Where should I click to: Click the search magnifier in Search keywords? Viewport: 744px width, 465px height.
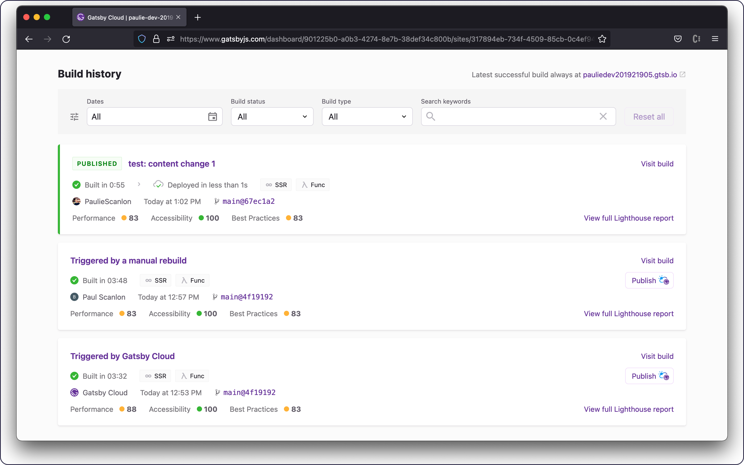(430, 117)
